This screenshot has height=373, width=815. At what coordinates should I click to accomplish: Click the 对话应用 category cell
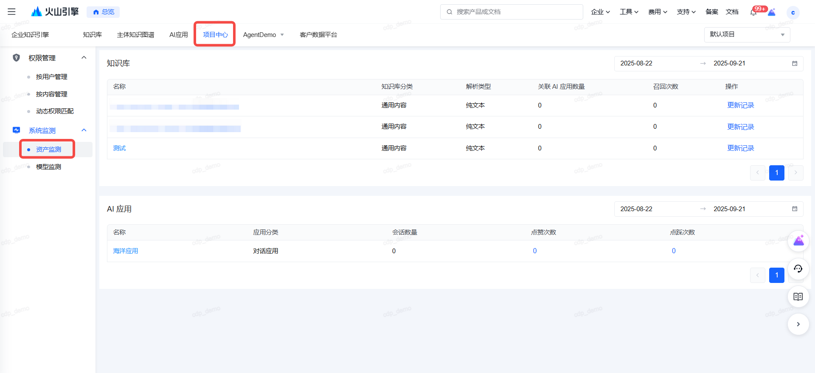(266, 251)
